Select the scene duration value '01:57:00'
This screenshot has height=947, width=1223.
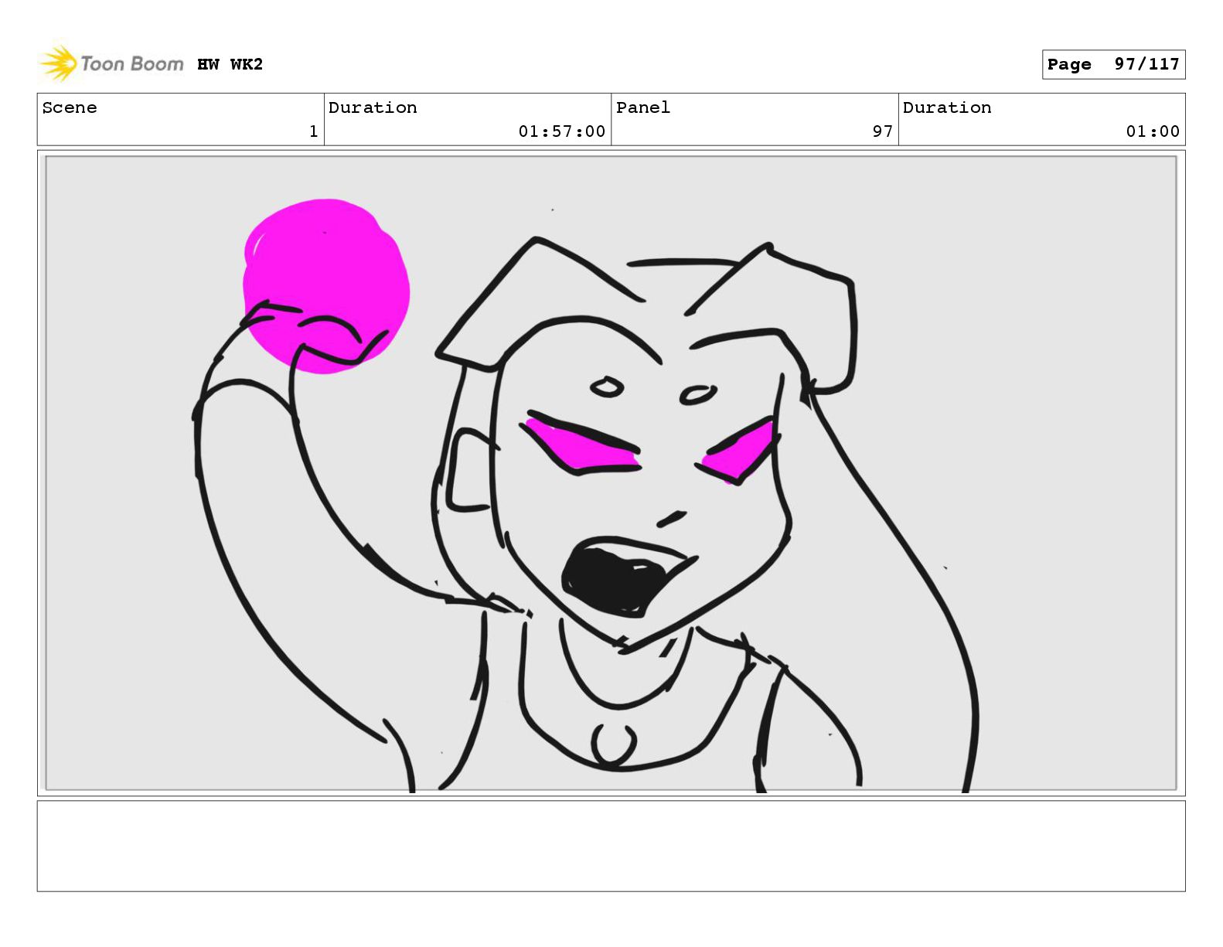pyautogui.click(x=562, y=131)
